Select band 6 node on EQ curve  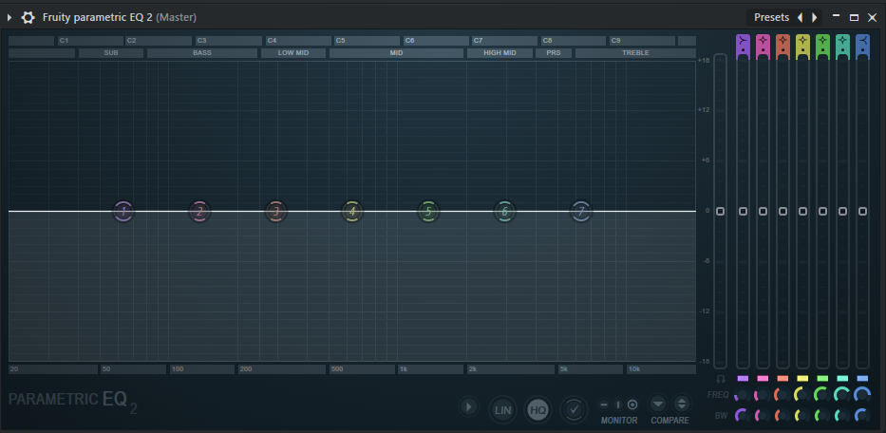click(504, 212)
